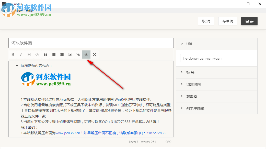The width and height of the screenshot is (266, 149).
Task: Toggle fullscreen editor mode
Action: point(95,55)
